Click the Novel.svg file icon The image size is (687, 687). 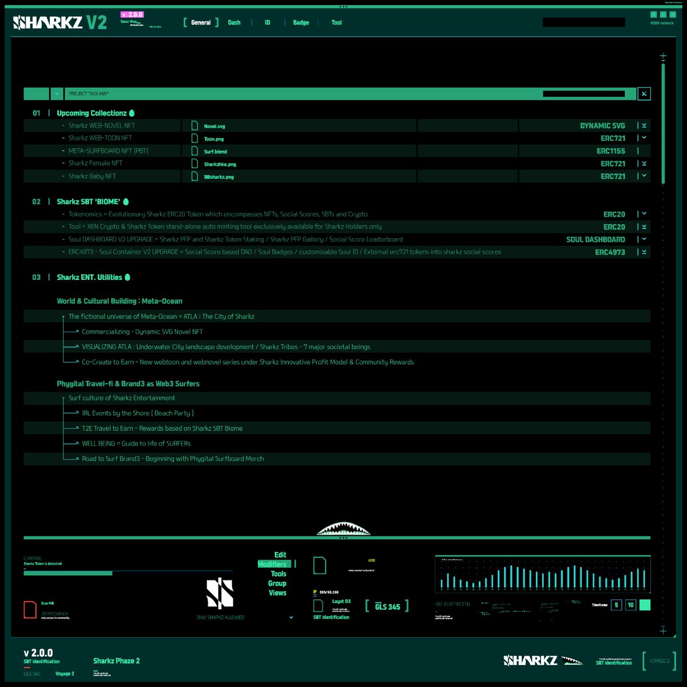point(195,125)
